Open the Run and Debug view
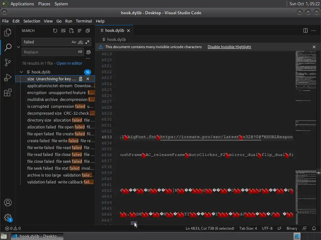Viewport: 321px width, 240px height. (8, 77)
